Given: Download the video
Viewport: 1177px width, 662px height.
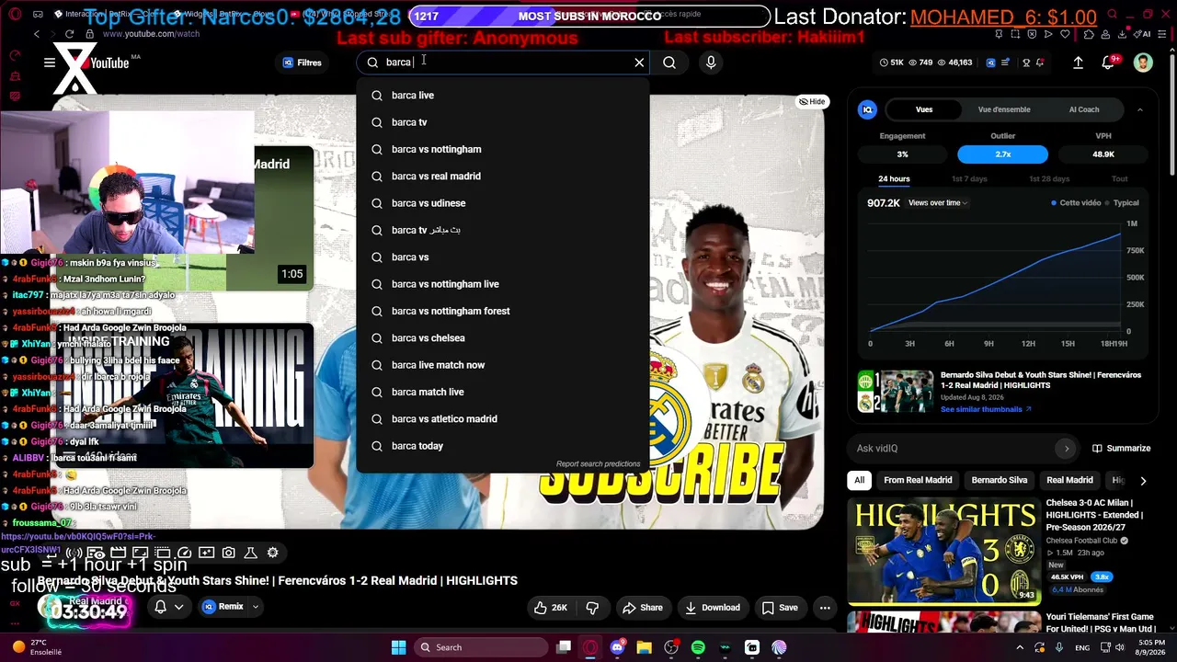Looking at the screenshot, I should click(x=713, y=608).
